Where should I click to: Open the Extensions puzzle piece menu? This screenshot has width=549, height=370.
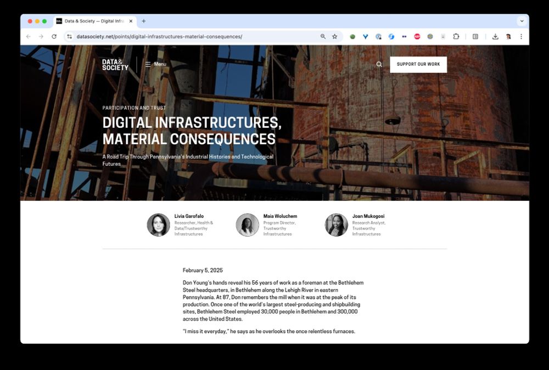coord(456,36)
